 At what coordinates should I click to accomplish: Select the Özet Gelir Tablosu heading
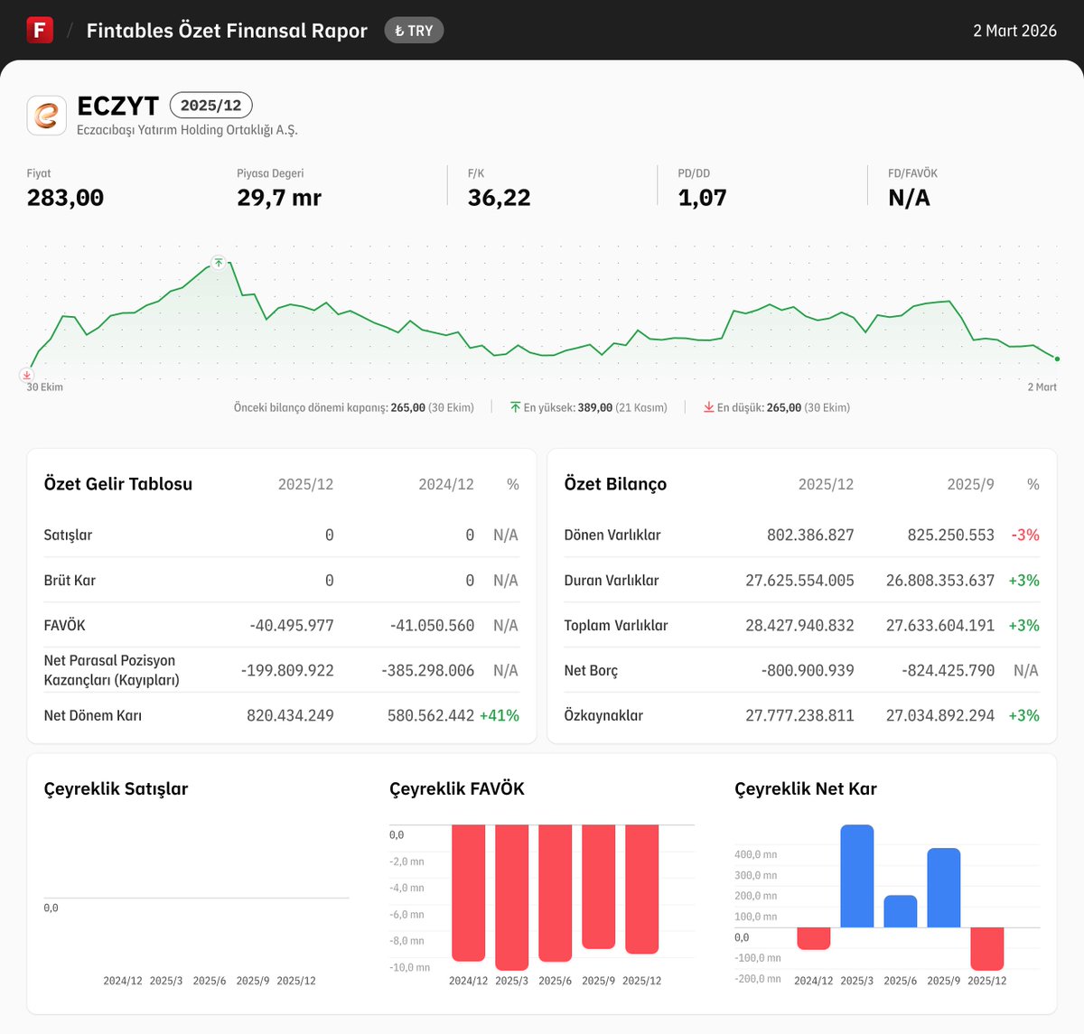117,484
